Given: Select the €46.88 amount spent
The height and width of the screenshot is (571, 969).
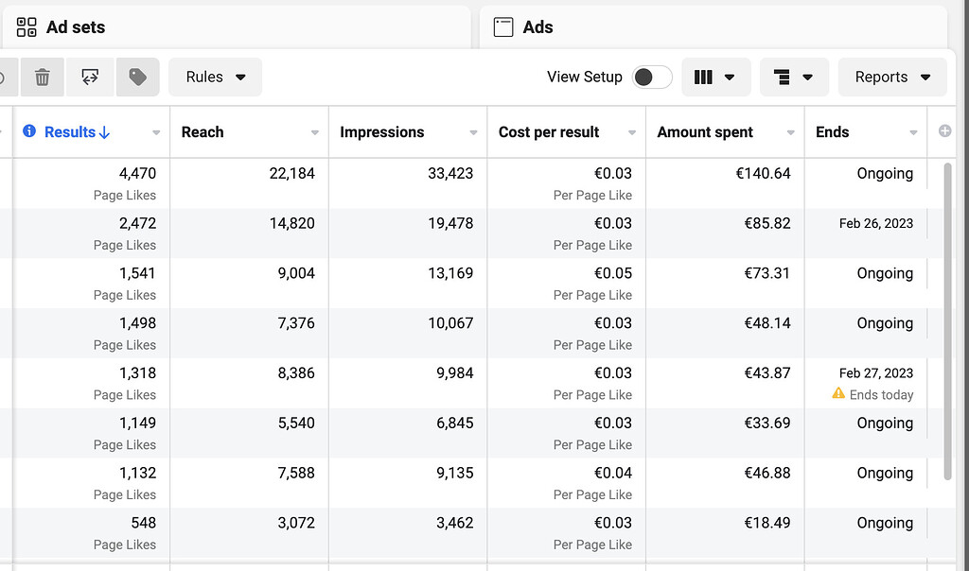Looking at the screenshot, I should 766,474.
